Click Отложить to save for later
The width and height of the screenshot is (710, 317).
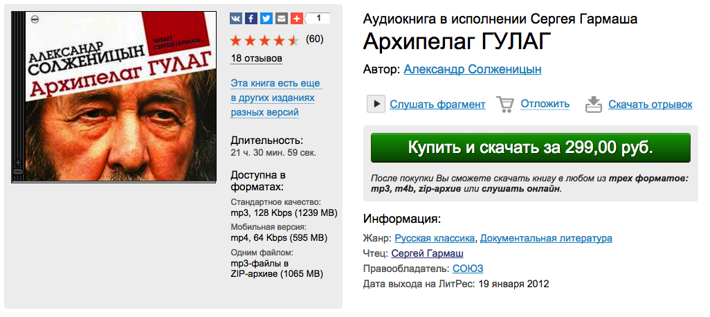click(x=545, y=104)
